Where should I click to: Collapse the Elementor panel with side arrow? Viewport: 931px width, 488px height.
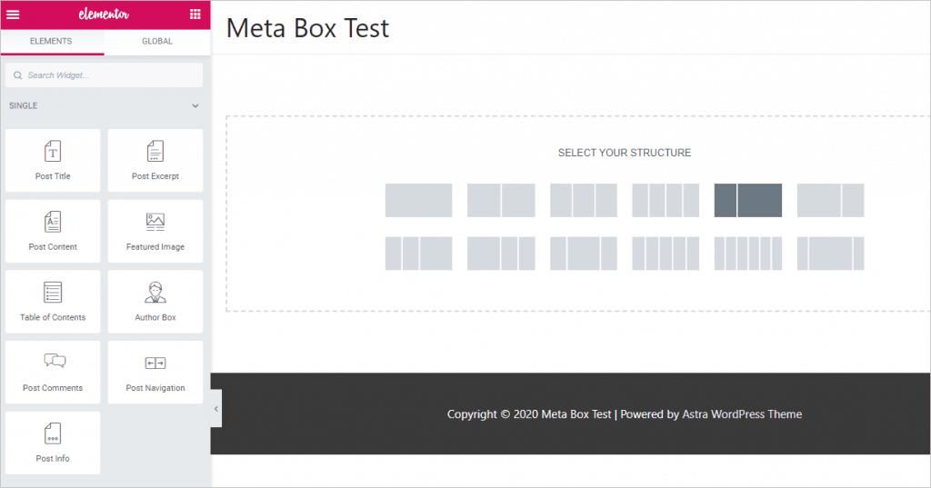point(215,409)
